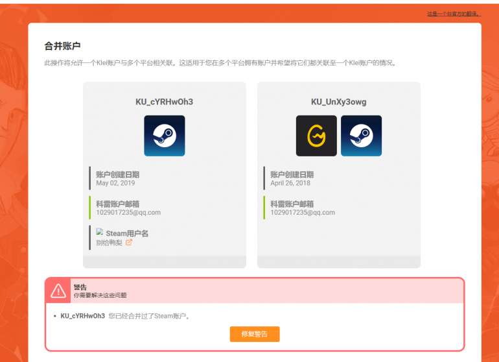
Task: Click the merge account description paragraph
Action: (221, 63)
